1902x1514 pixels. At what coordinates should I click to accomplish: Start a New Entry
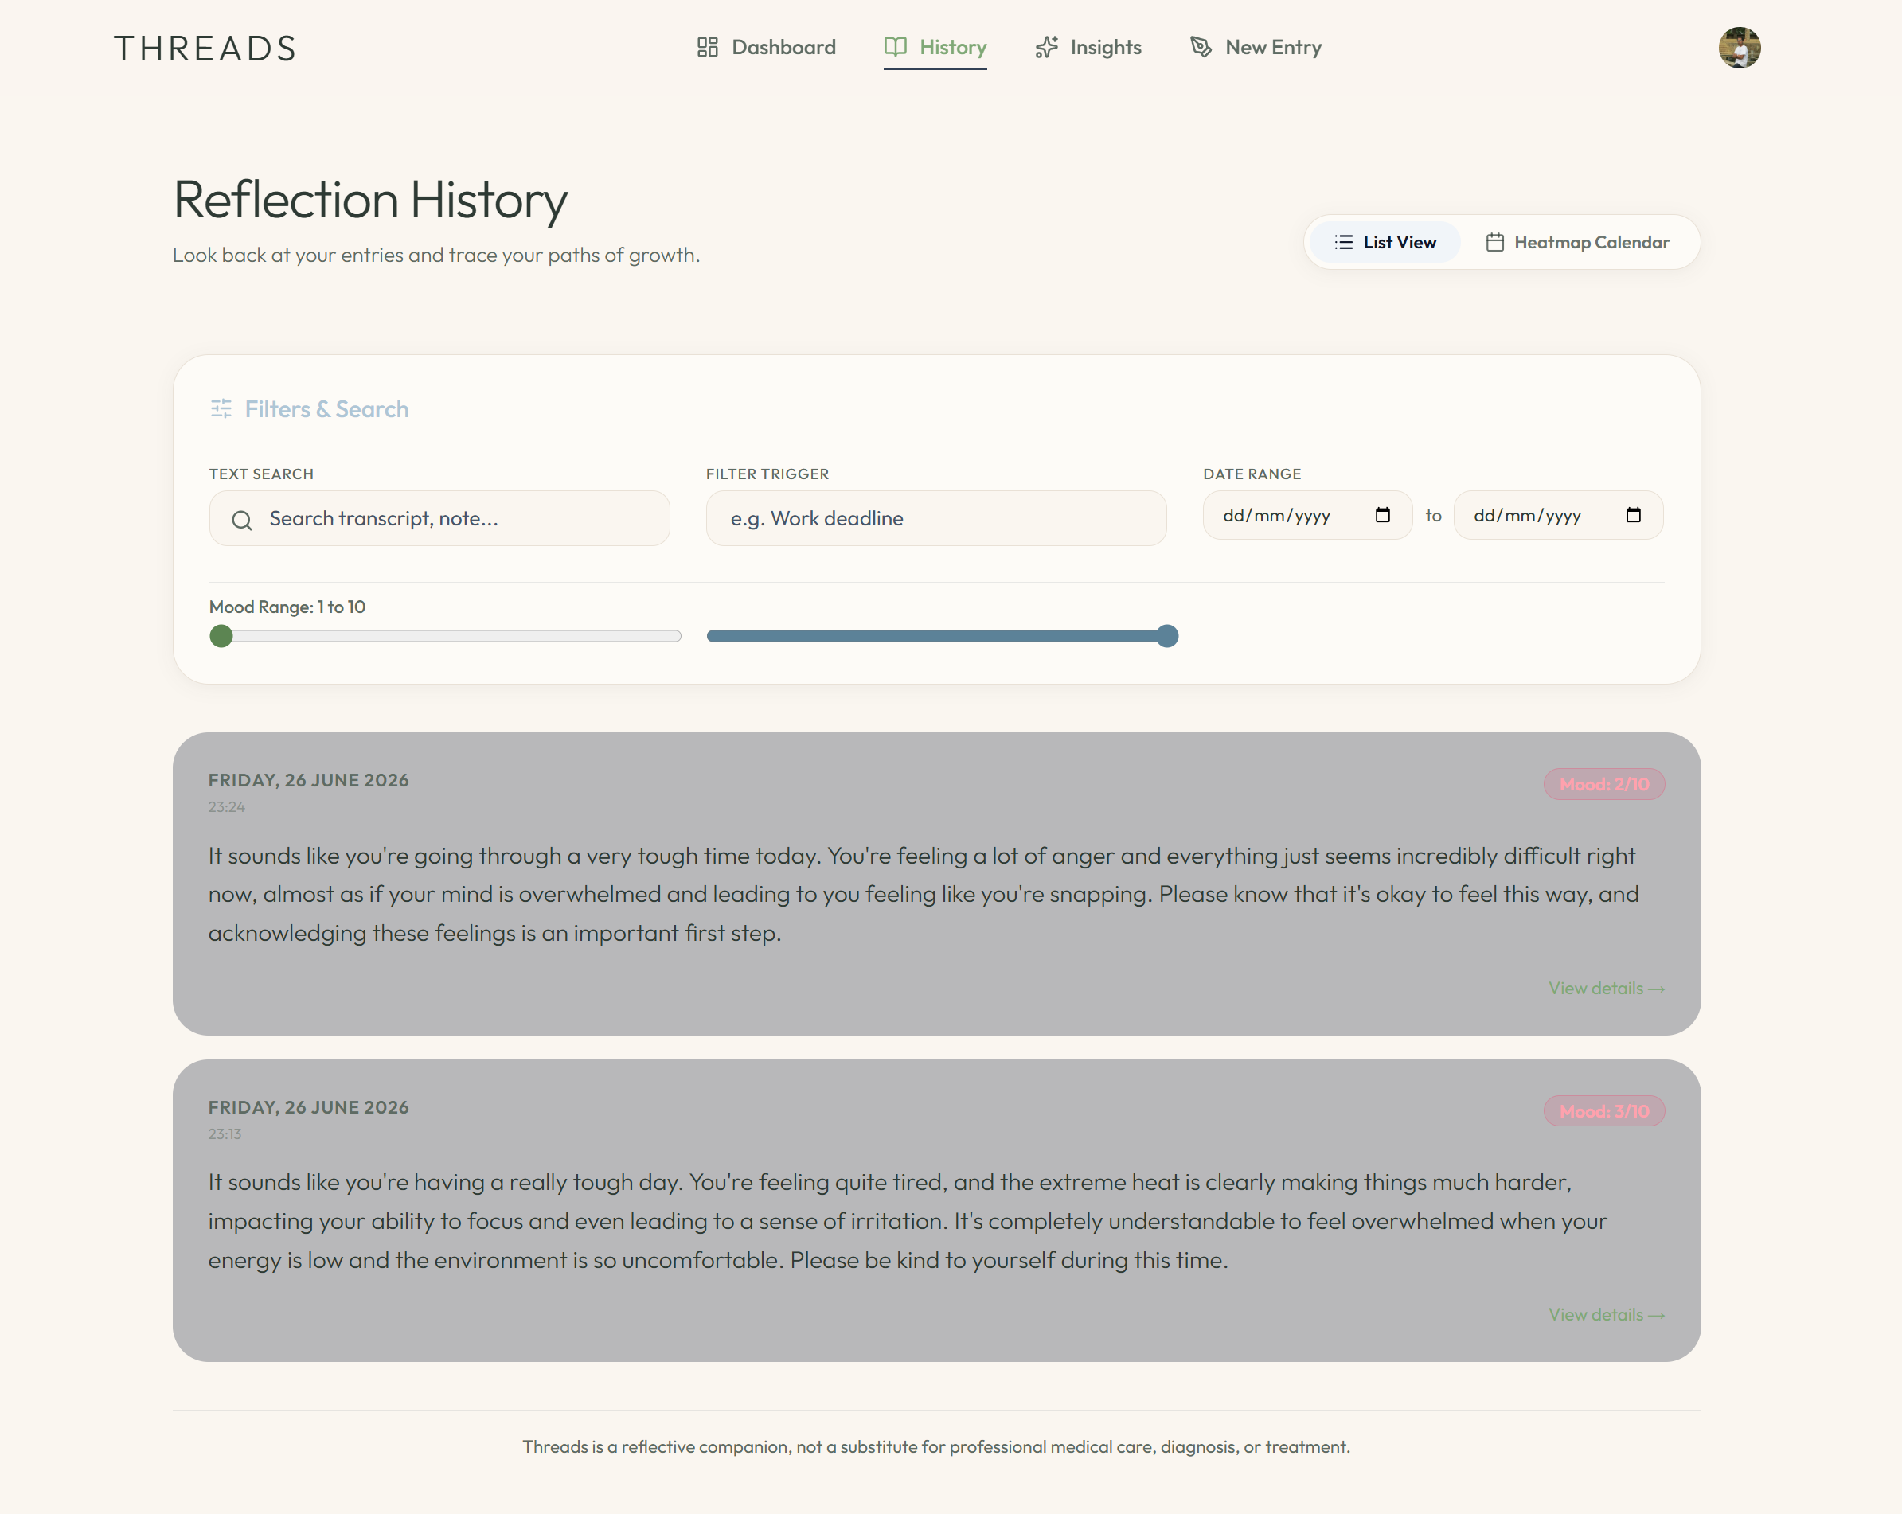(x=1256, y=47)
